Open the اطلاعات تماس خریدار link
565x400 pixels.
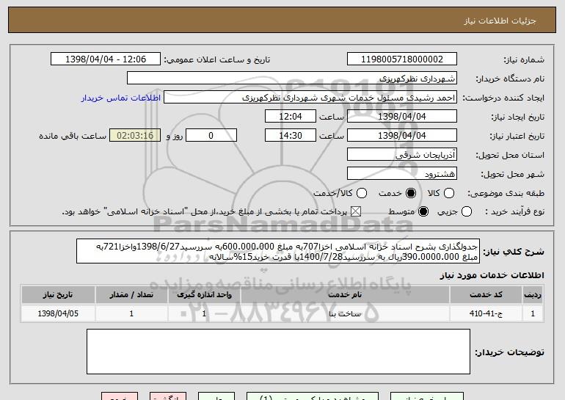click(x=121, y=98)
